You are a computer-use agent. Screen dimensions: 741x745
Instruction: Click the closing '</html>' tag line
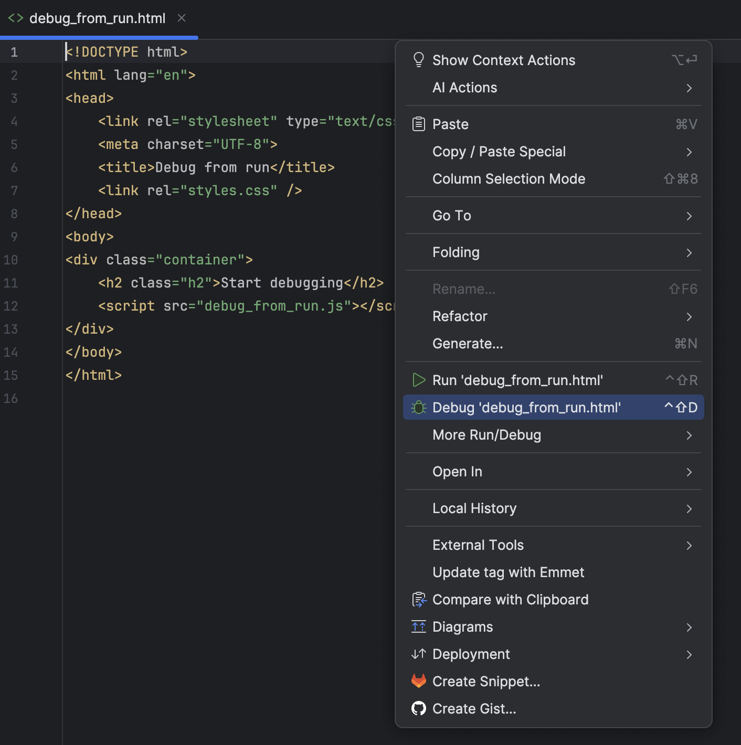click(93, 375)
